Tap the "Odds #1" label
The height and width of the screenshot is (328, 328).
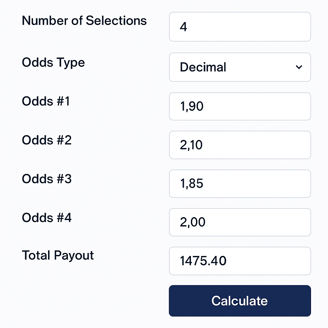point(46,101)
